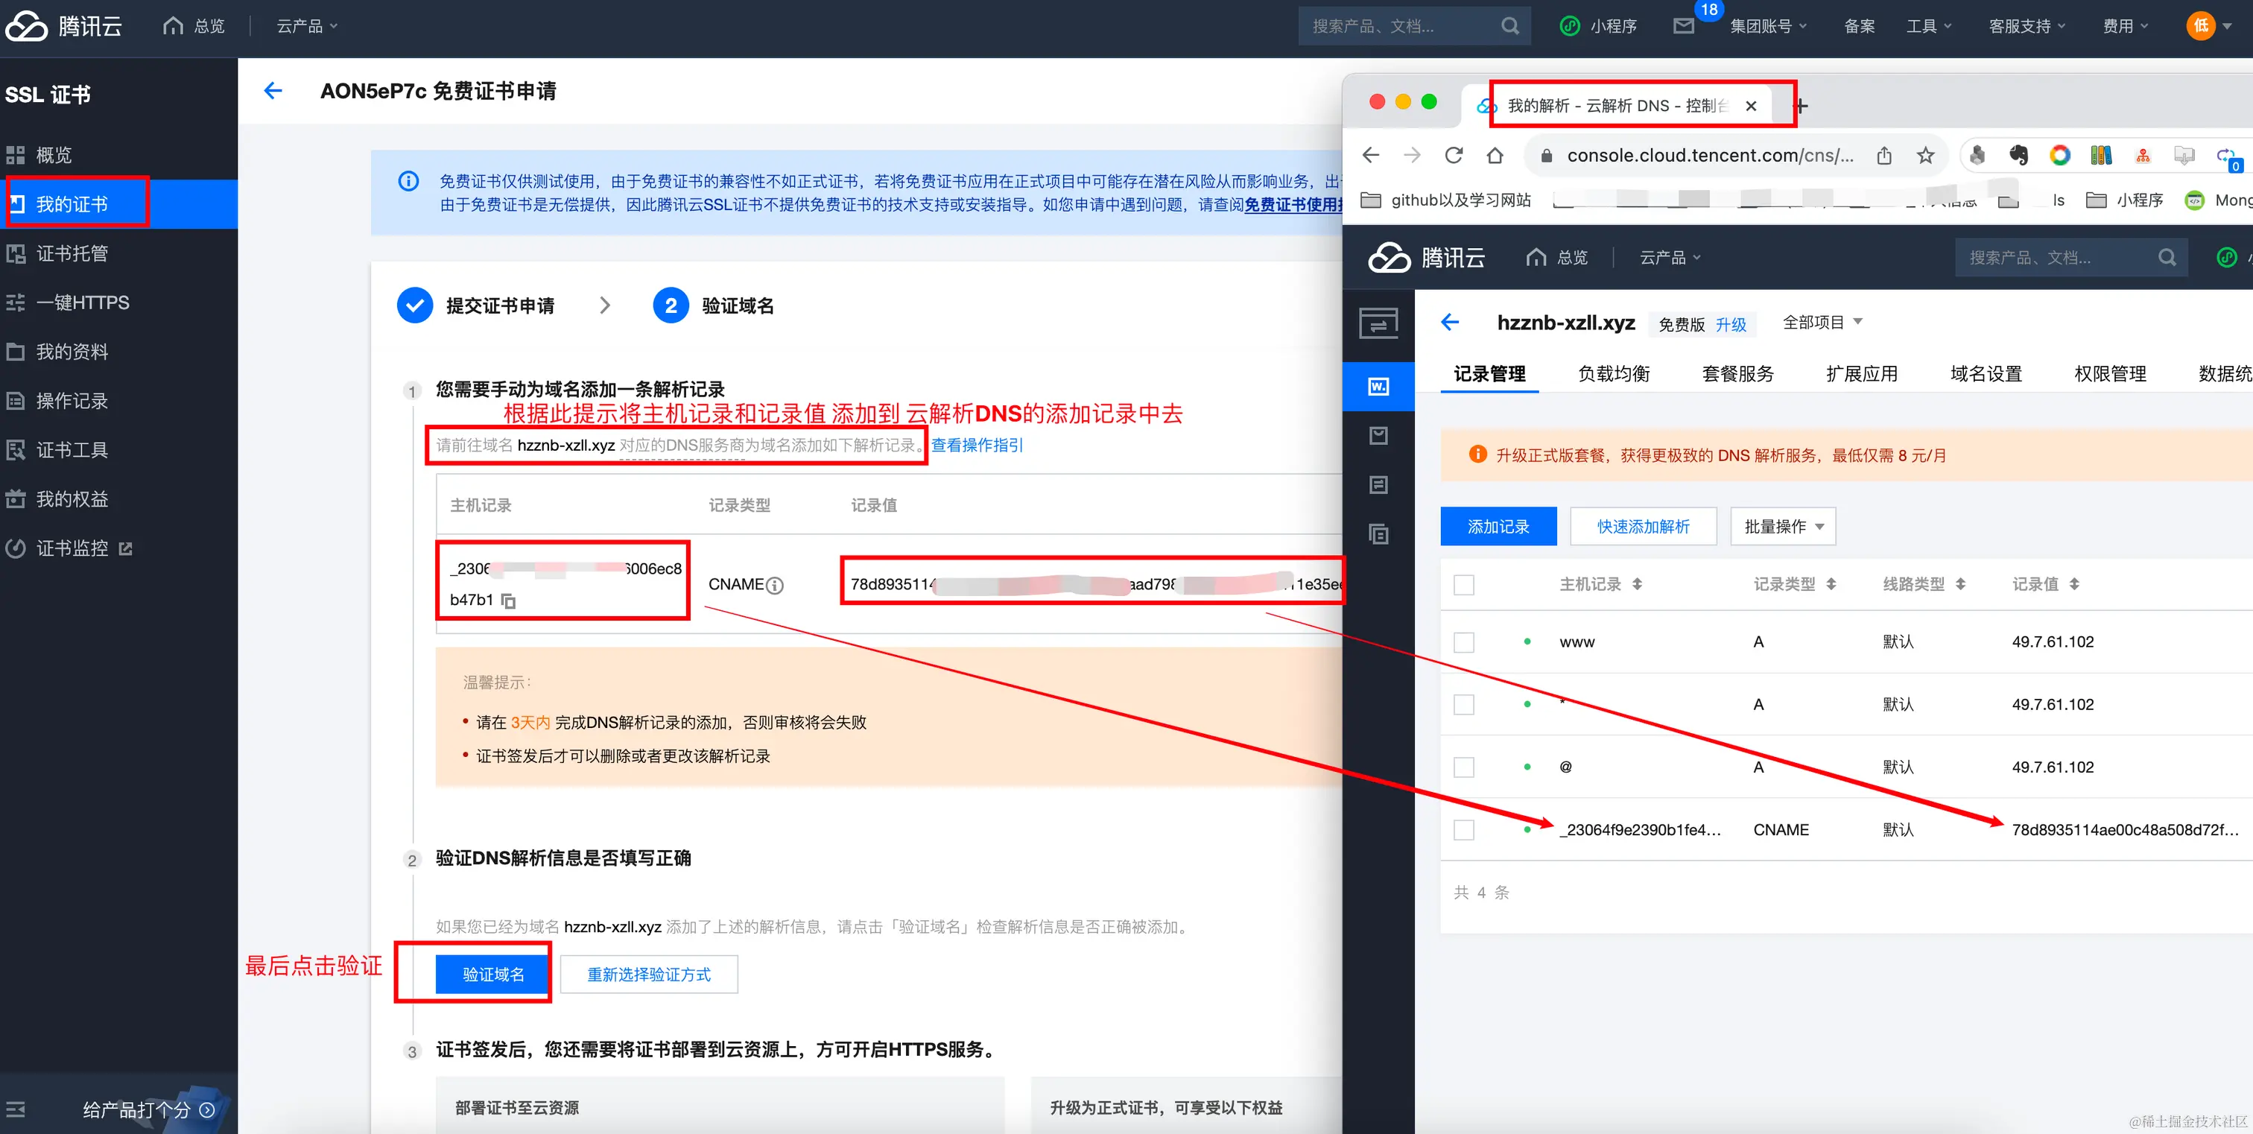Viewport: 2253px width, 1134px height.
Task: Click 给产品打个分 feedback banner
Action: pos(149,1109)
